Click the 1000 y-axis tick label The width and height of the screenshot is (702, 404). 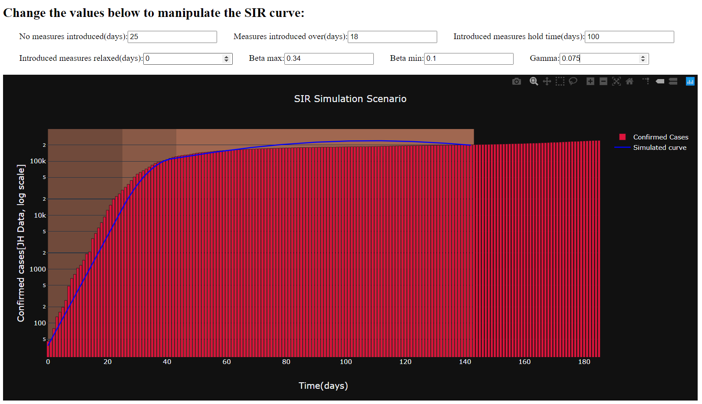(38, 269)
